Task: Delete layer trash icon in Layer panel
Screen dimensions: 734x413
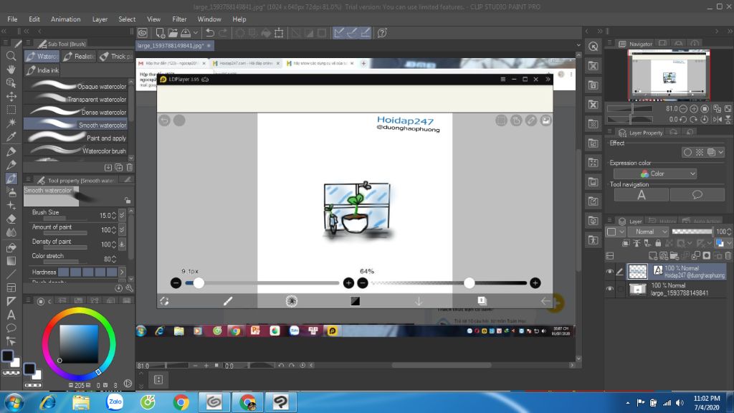Action: pyautogui.click(x=728, y=256)
